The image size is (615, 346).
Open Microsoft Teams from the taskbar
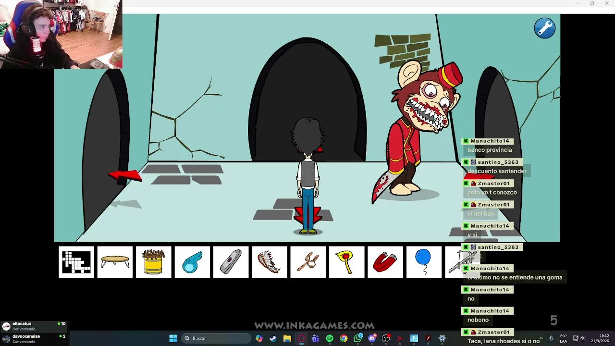click(x=315, y=338)
